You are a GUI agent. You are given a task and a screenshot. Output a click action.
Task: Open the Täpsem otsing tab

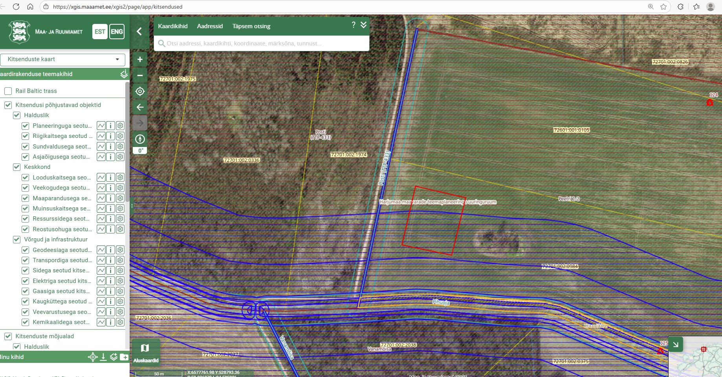pyautogui.click(x=251, y=26)
